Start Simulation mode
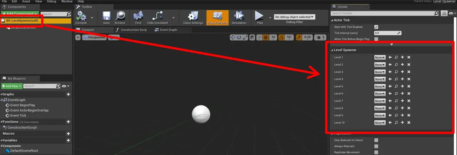The width and height of the screenshot is (457, 155). (x=239, y=17)
